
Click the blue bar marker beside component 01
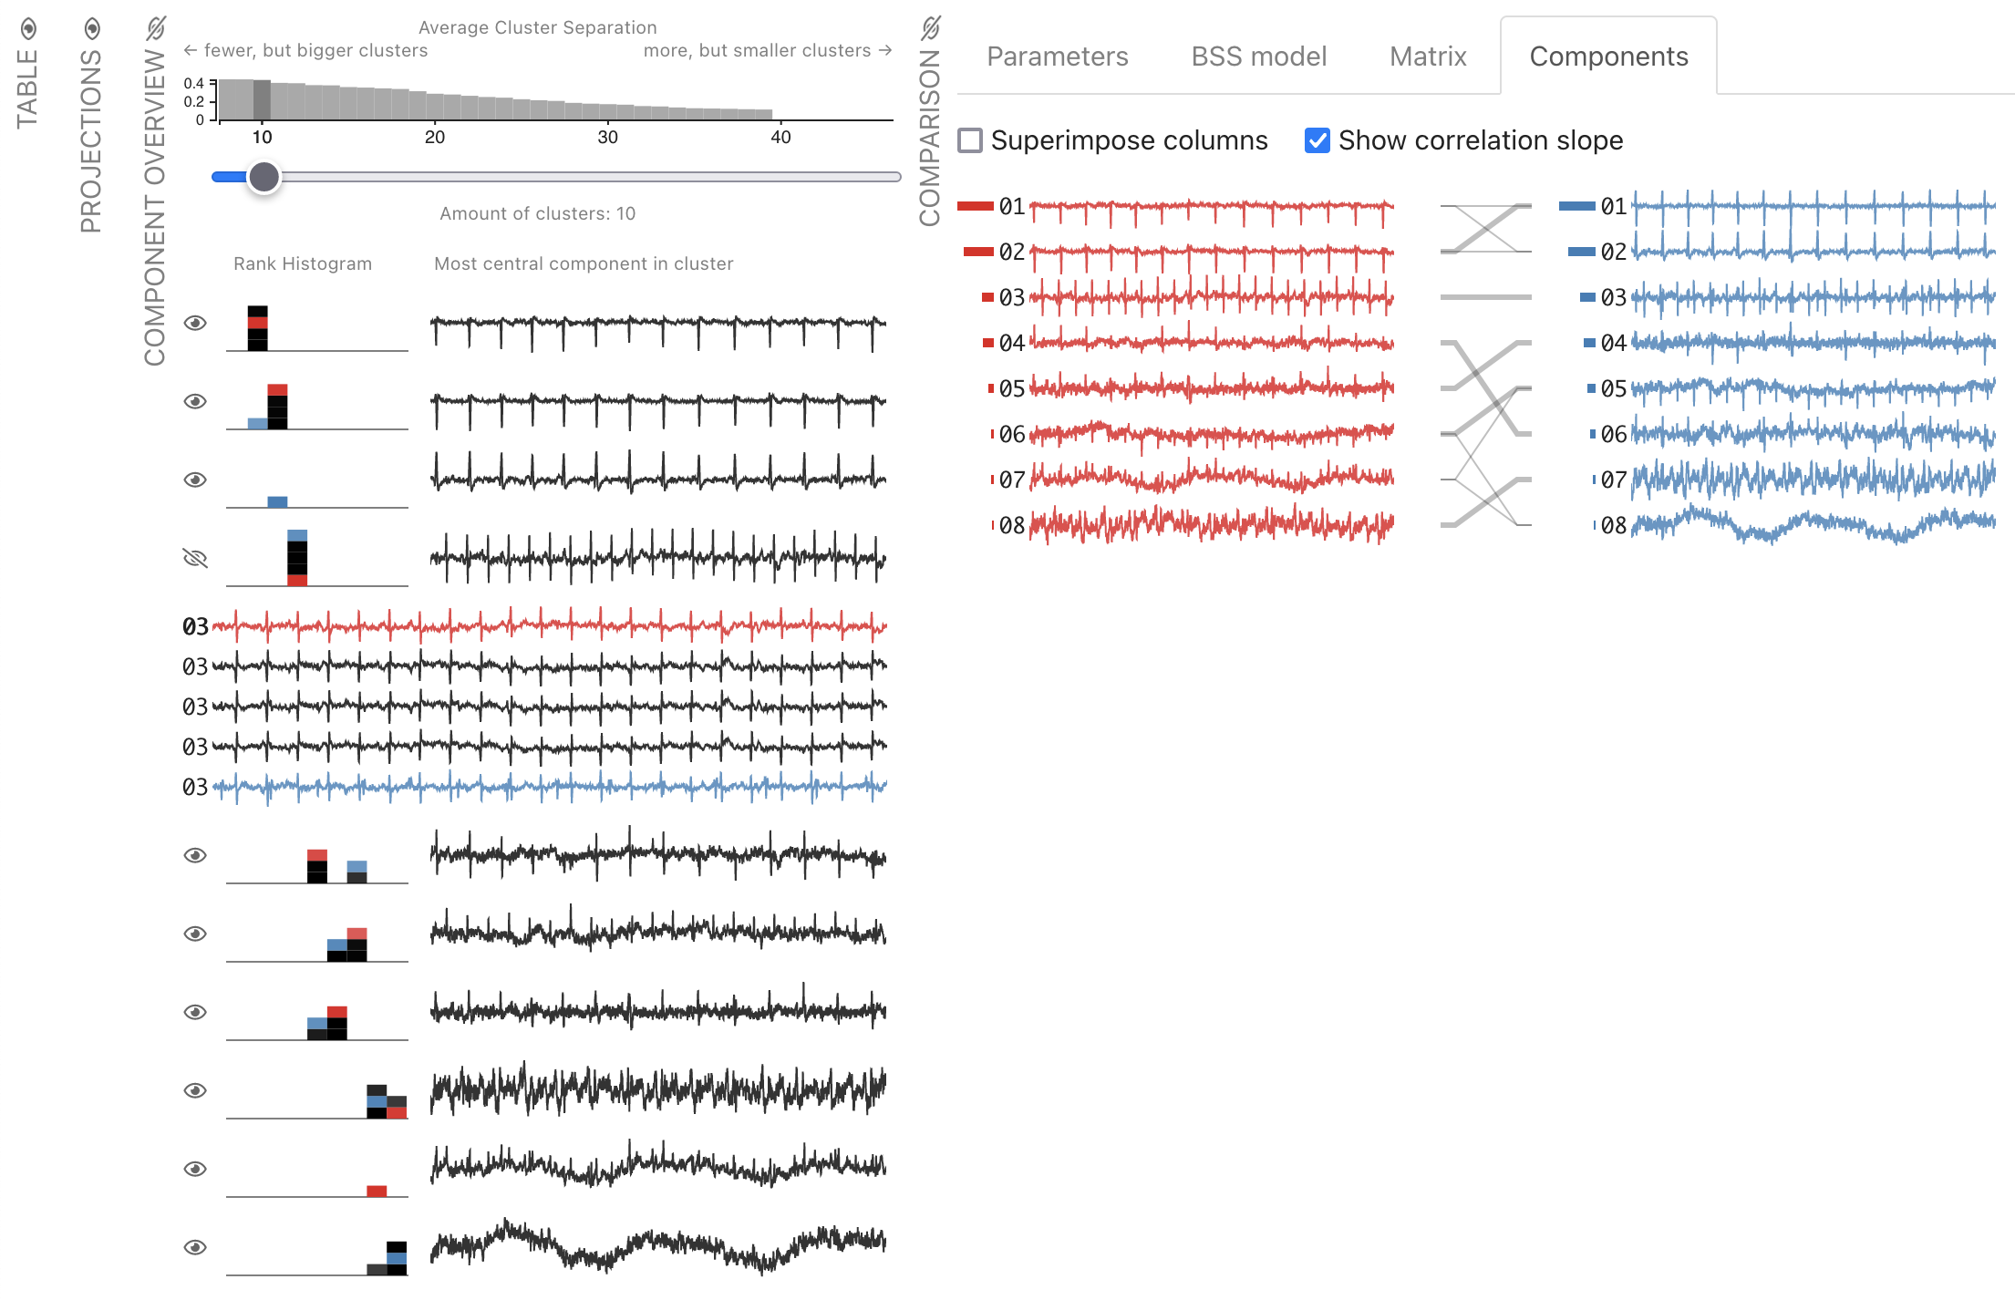pos(1576,207)
